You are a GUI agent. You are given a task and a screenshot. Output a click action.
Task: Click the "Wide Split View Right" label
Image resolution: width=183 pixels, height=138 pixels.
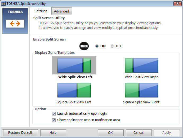click(x=141, y=77)
